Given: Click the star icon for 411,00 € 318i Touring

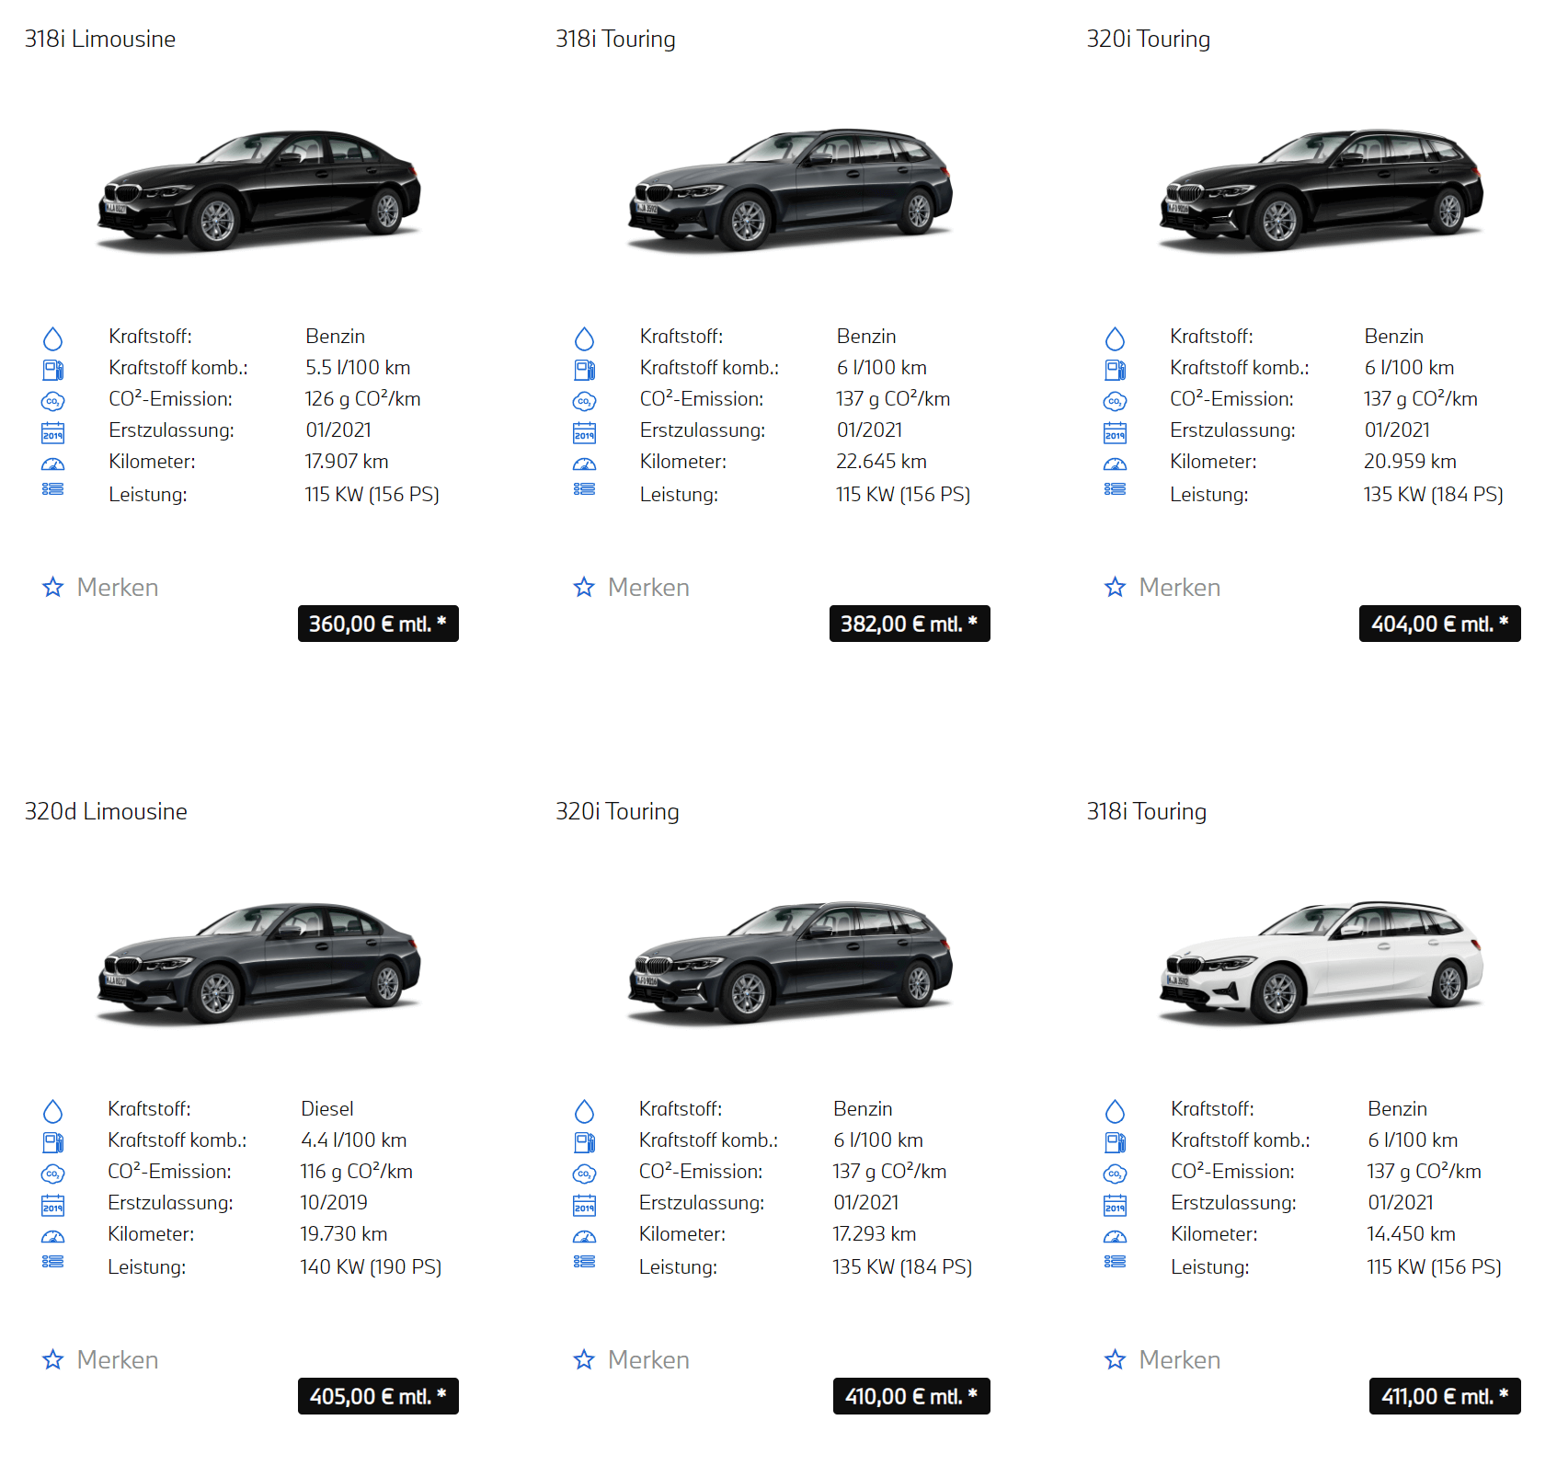Looking at the screenshot, I should point(1115,1359).
